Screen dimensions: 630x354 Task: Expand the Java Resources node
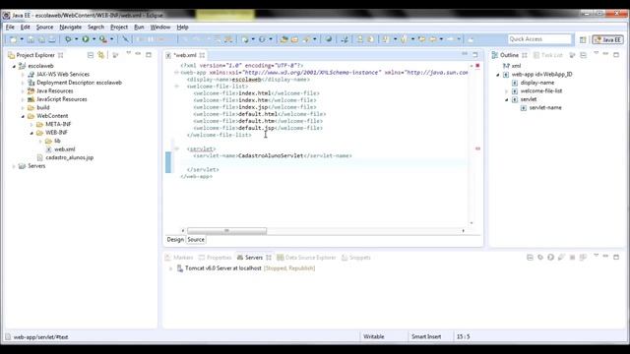(x=23, y=91)
